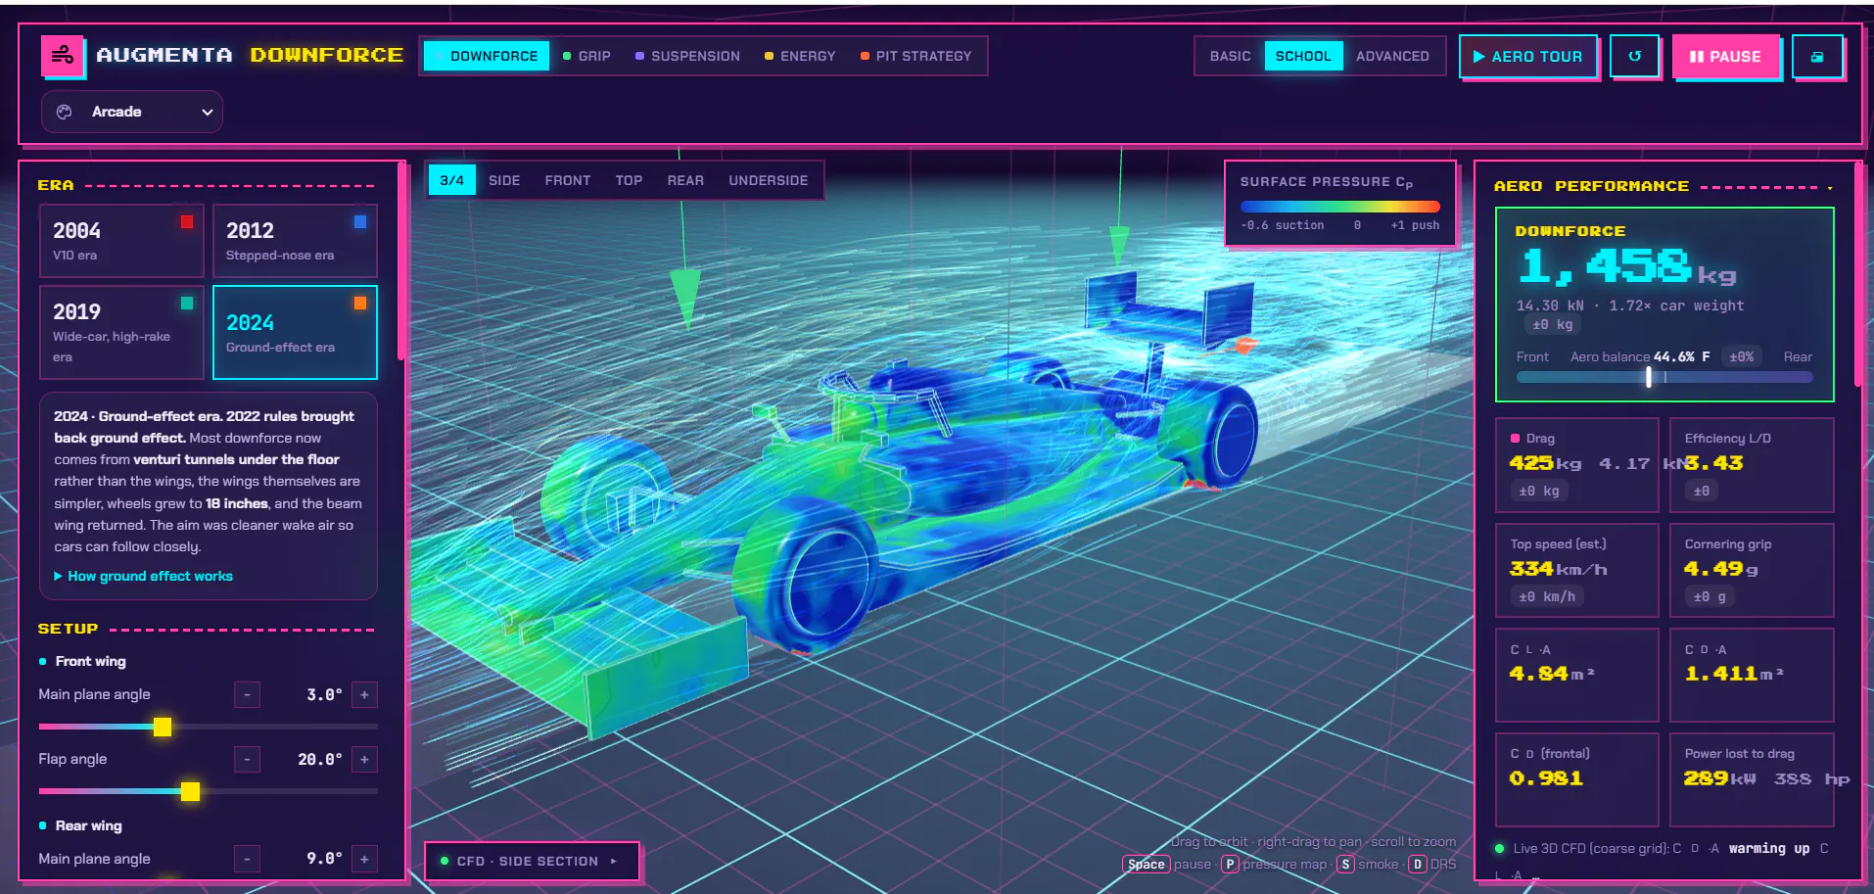Pause the simulation
Image resolution: width=1874 pixels, height=894 pixels.
(1726, 56)
